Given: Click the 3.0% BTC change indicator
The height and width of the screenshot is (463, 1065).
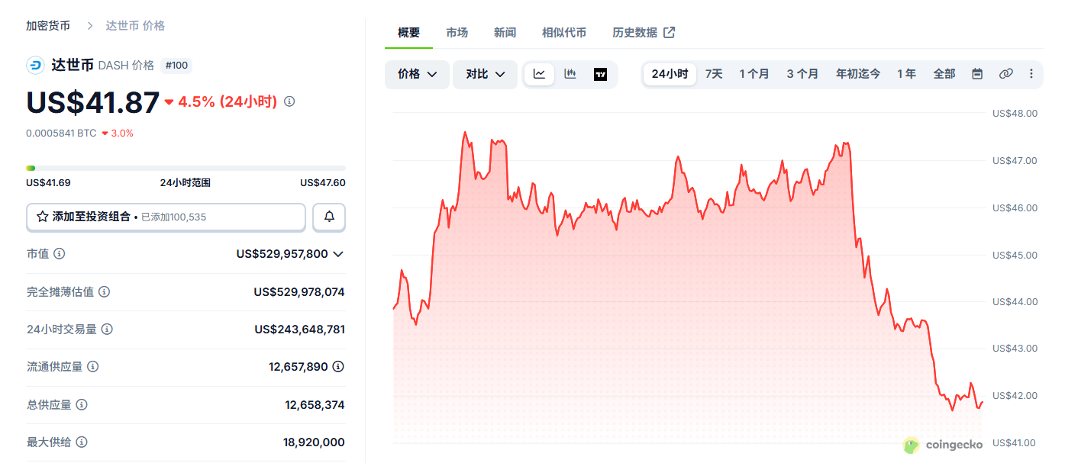Looking at the screenshot, I should click(118, 133).
